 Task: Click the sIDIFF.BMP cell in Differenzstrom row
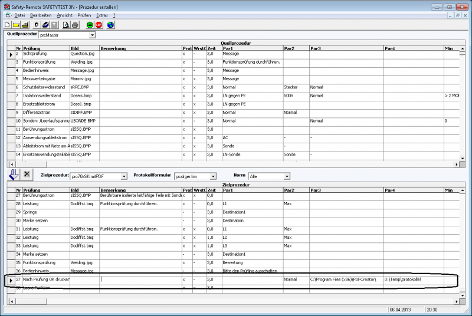[84, 113]
